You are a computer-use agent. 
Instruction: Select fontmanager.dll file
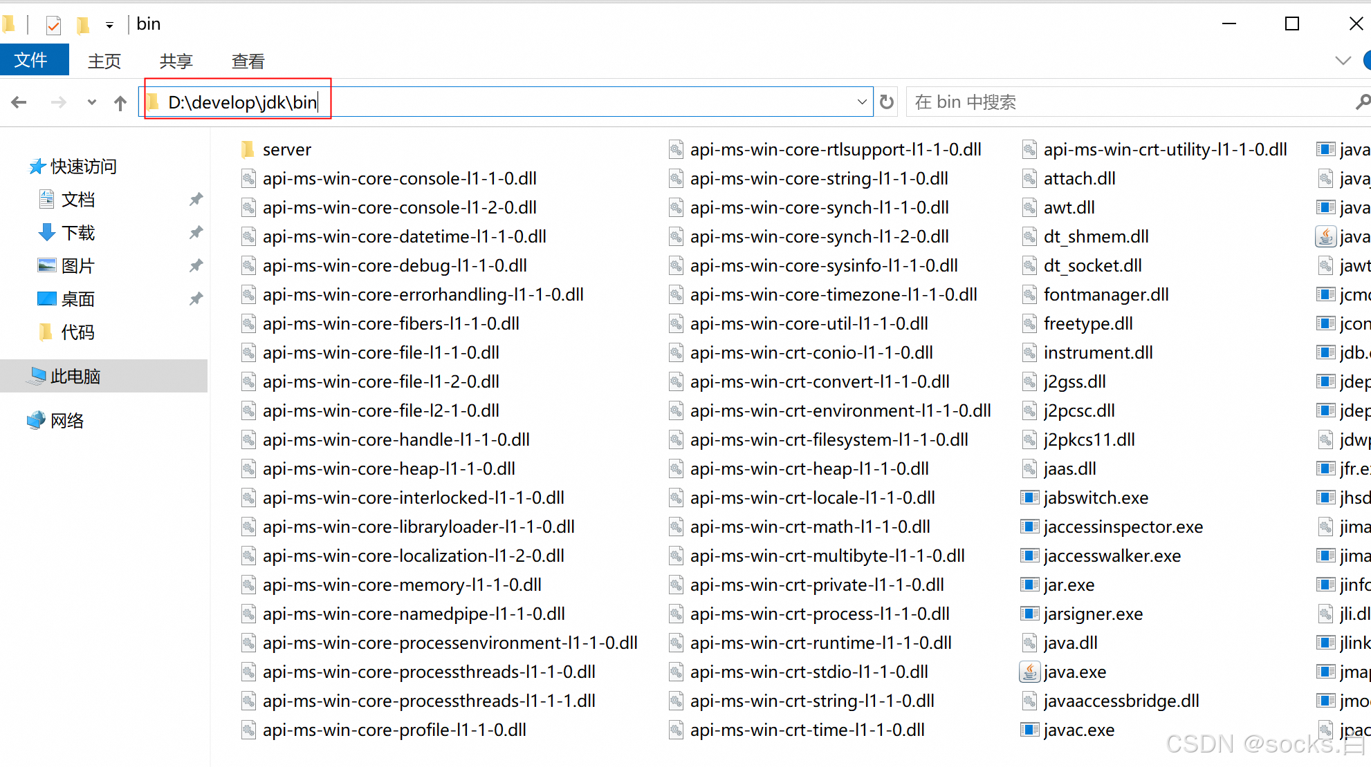coord(1106,294)
